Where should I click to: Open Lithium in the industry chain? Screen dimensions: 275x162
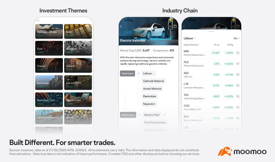149,74
